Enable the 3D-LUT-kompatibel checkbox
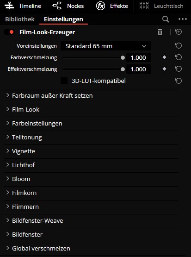191x257 pixels. click(64, 81)
